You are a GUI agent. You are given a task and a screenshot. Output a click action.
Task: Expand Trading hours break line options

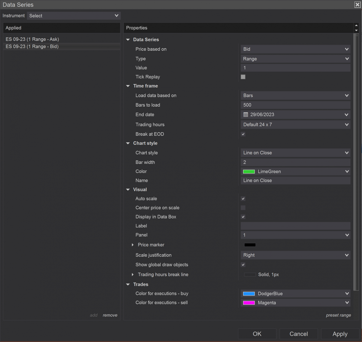[133, 274]
